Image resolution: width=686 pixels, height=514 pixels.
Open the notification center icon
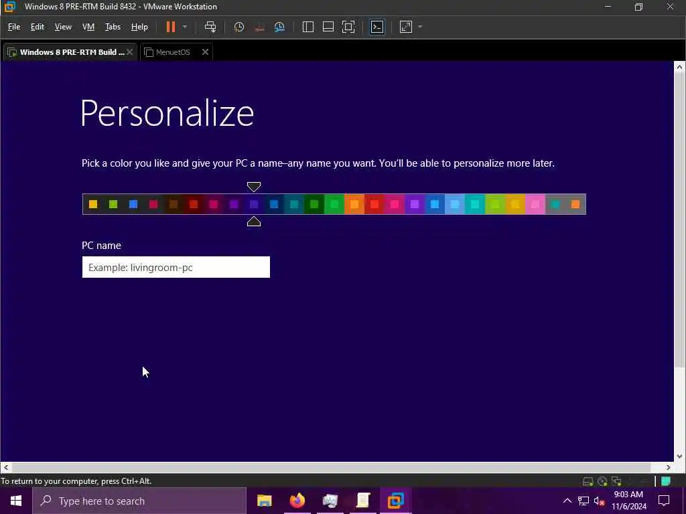pyautogui.click(x=664, y=501)
